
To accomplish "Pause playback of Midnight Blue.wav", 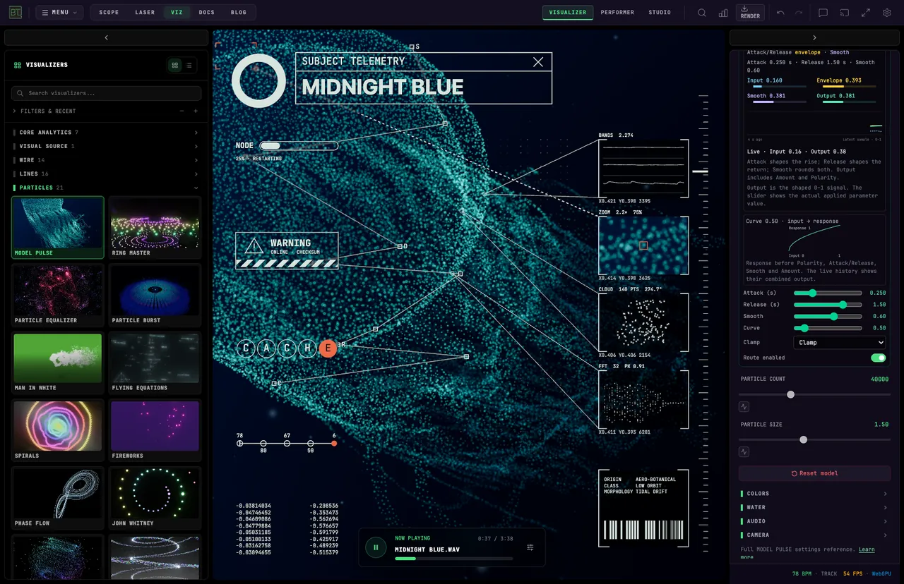I will [x=376, y=547].
